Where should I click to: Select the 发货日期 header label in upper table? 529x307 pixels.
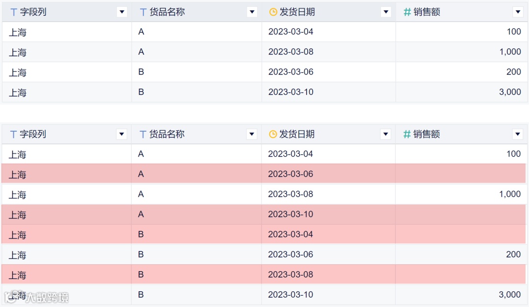(x=297, y=12)
